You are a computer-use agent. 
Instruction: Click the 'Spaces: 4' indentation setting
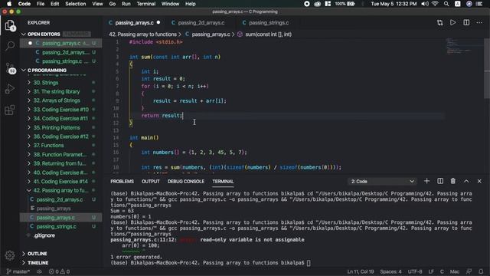[x=390, y=271]
